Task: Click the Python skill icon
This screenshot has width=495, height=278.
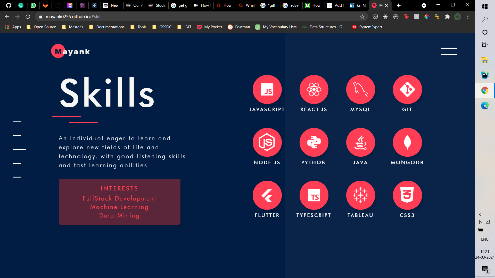Action: pyautogui.click(x=314, y=142)
